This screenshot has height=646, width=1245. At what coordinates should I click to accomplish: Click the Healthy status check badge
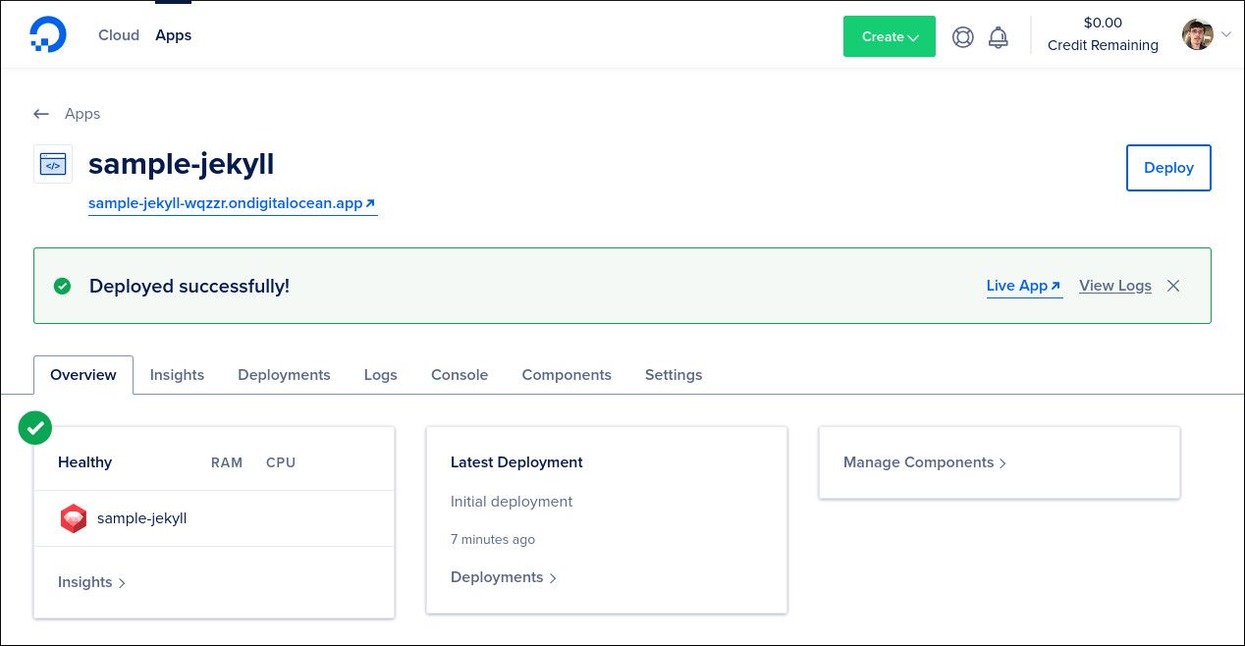pos(35,428)
